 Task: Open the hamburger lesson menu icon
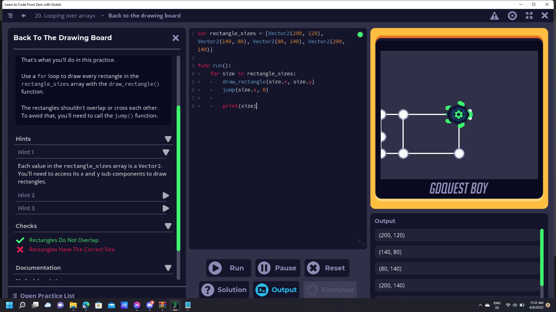point(10,16)
